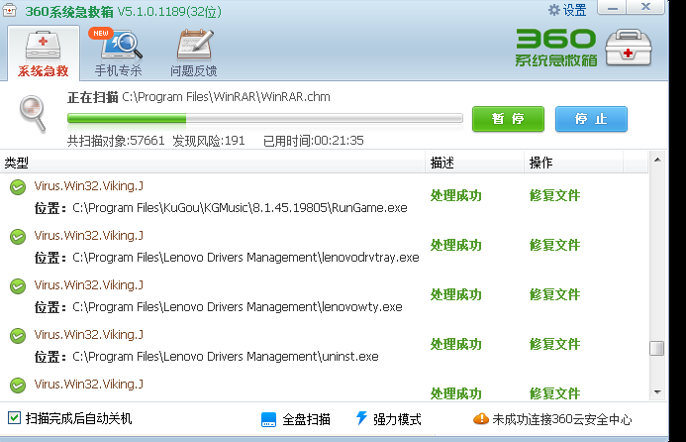Click the app icon in title bar
Viewport: 686px width, 442px height.
point(10,10)
